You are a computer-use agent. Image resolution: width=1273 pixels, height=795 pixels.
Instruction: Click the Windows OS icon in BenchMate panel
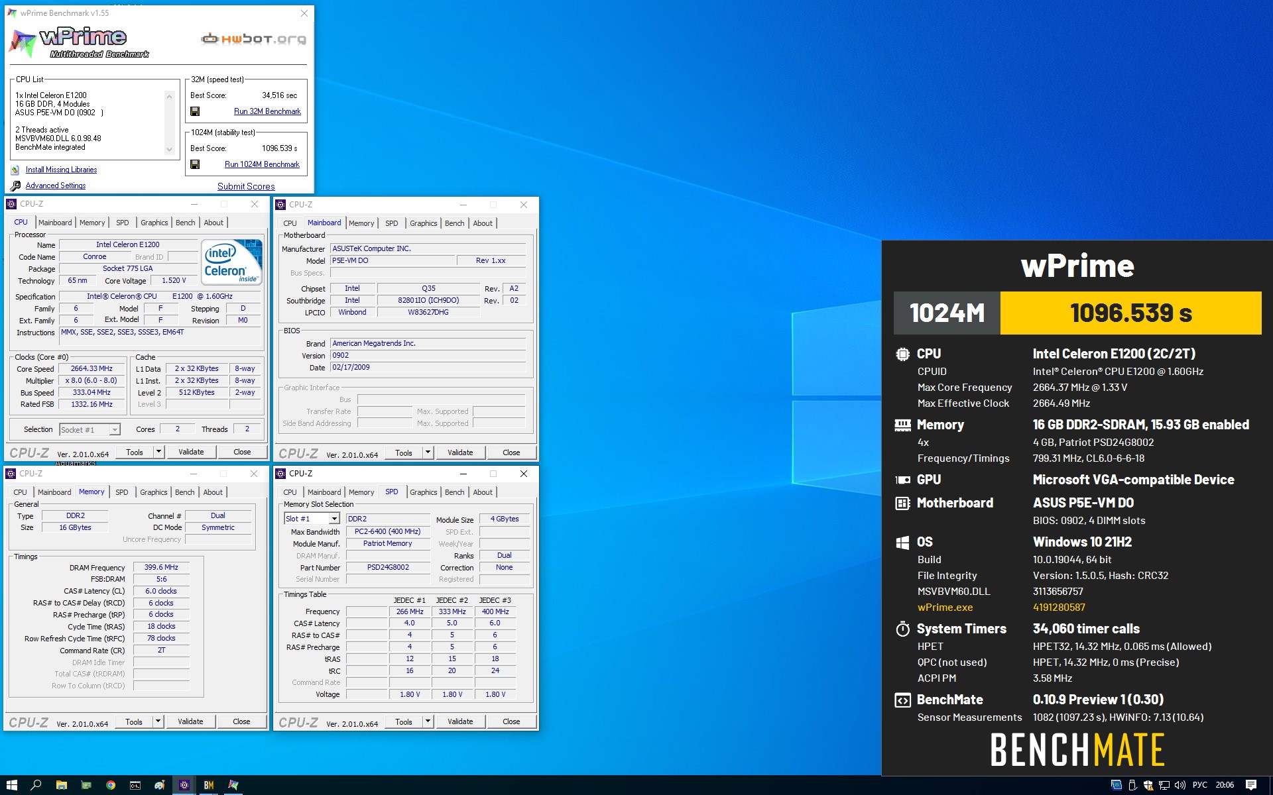pyautogui.click(x=902, y=542)
